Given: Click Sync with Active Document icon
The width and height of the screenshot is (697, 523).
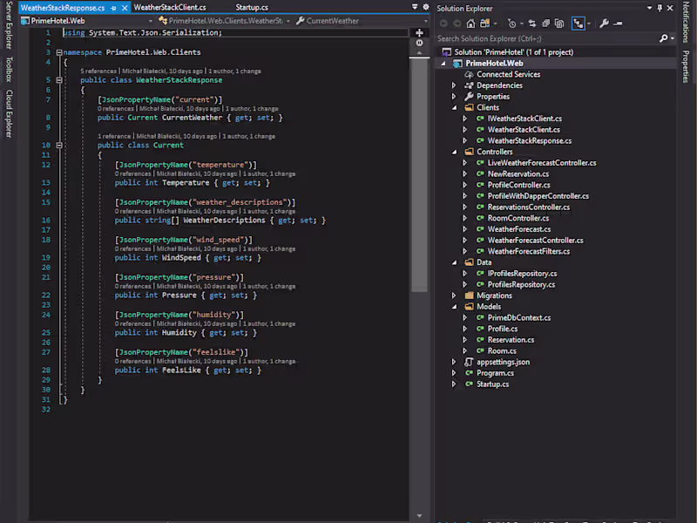Looking at the screenshot, I should pos(532,24).
